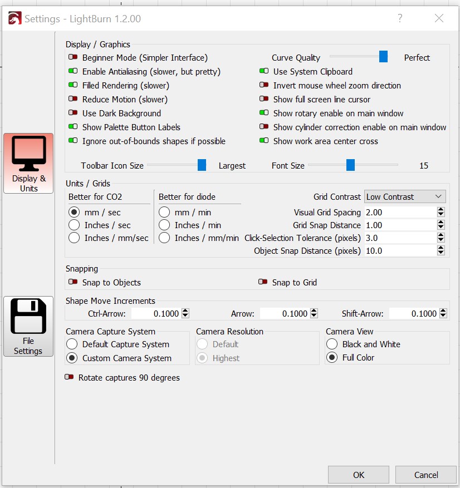Click the help question mark icon
Viewport: 460px width, 488px height.
[399, 18]
